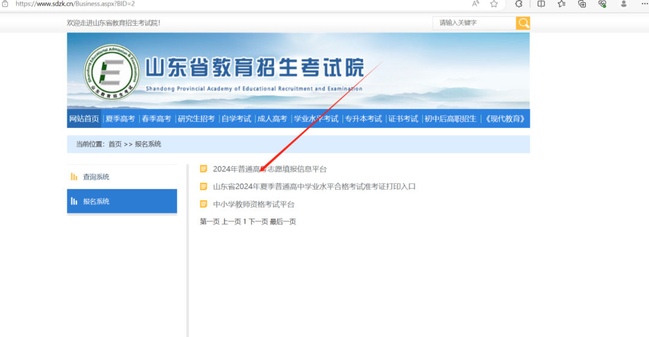Select 查询系统 in the left sidebar
Image resolution: width=649 pixels, height=337 pixels.
[96, 177]
